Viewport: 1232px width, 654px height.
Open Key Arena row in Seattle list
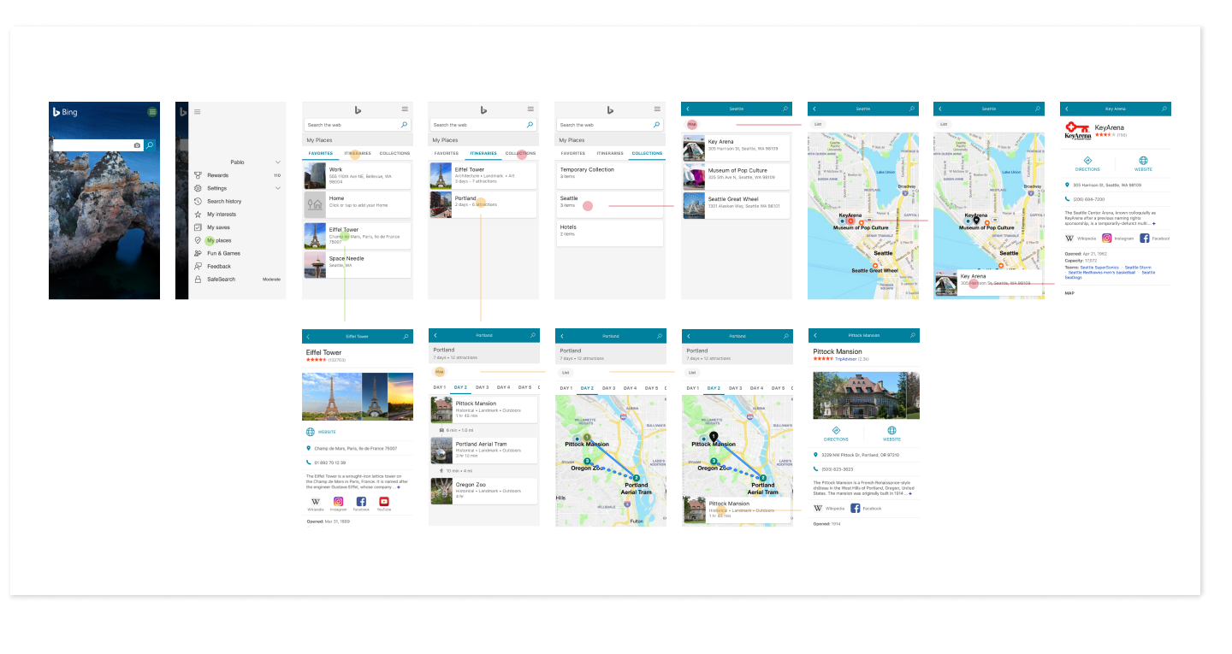pos(737,148)
